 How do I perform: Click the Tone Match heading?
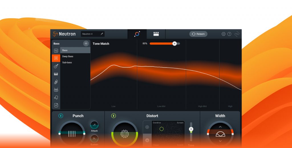click(x=101, y=44)
